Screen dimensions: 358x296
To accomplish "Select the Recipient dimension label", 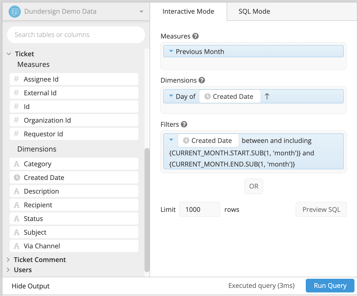I will click(38, 205).
